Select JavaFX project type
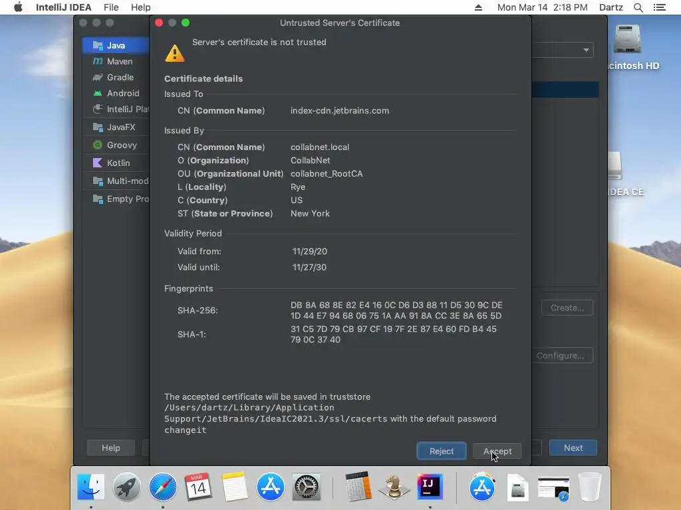Screen dimensions: 681x510 [116, 127]
